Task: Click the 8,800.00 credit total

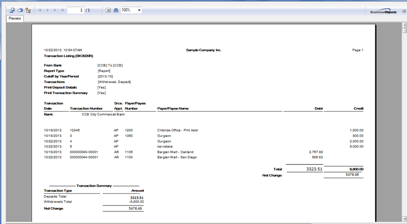Action: [357, 169]
